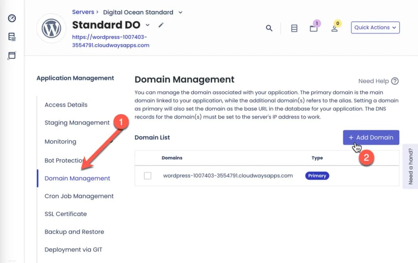View team members icon with 0 badge

[336, 29]
